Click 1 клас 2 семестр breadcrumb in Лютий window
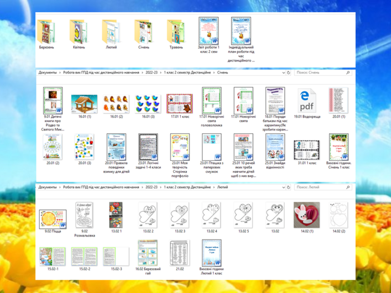This screenshot has height=293, width=391. pyautogui.click(x=187, y=187)
